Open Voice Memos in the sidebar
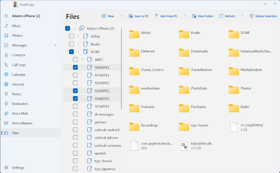280x173 pixels. (22, 123)
